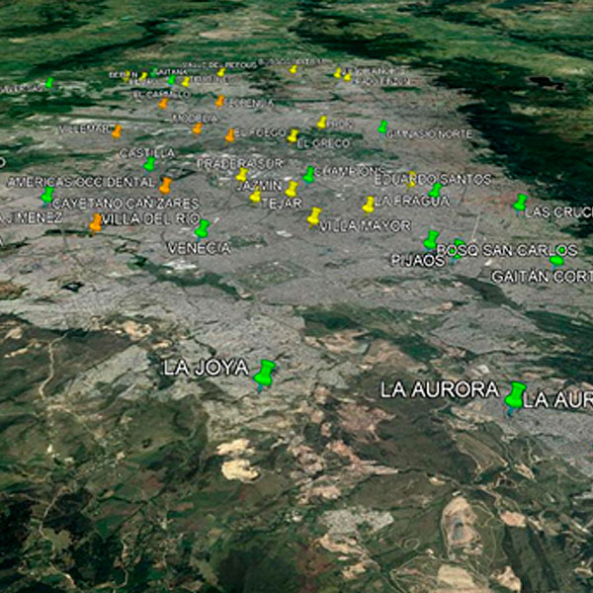Select the BOSQ SAN CARLOS label
This screenshot has width=593, height=593.
tap(507, 250)
